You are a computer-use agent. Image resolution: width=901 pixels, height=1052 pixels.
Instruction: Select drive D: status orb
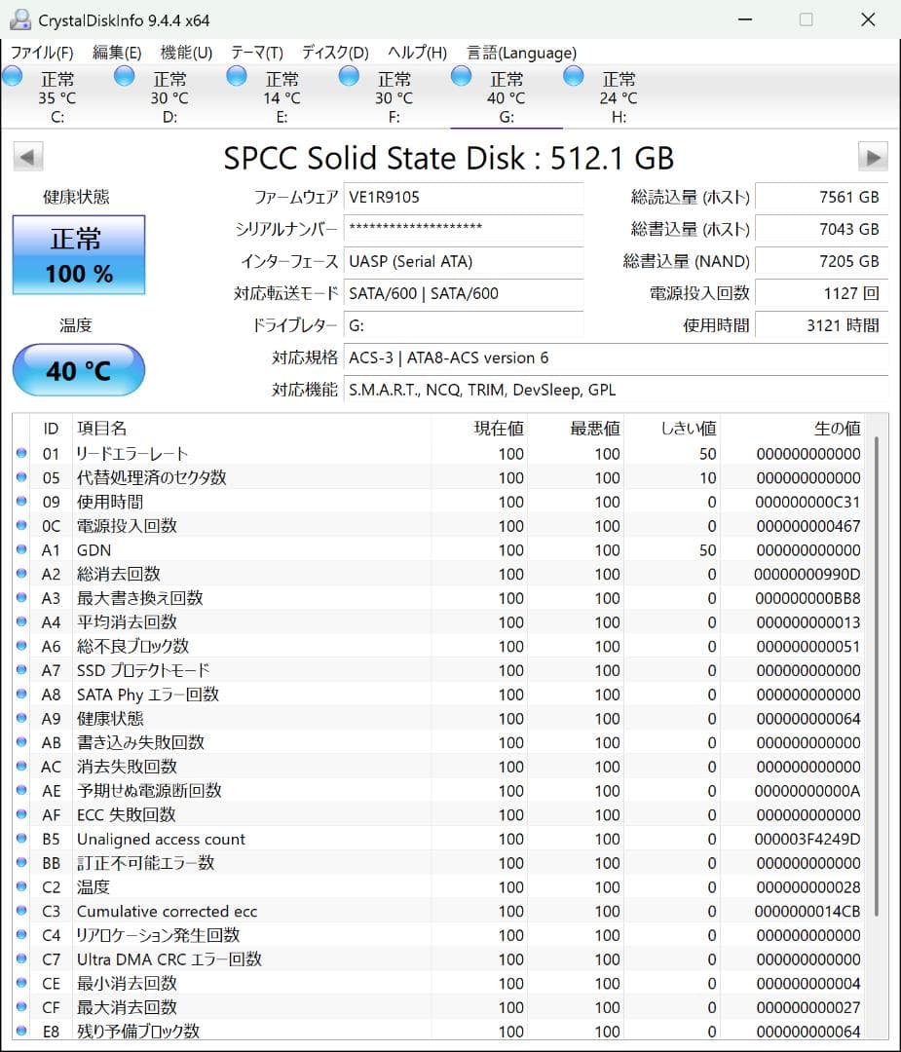coord(124,77)
